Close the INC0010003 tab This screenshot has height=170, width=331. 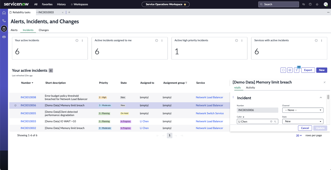point(63,12)
